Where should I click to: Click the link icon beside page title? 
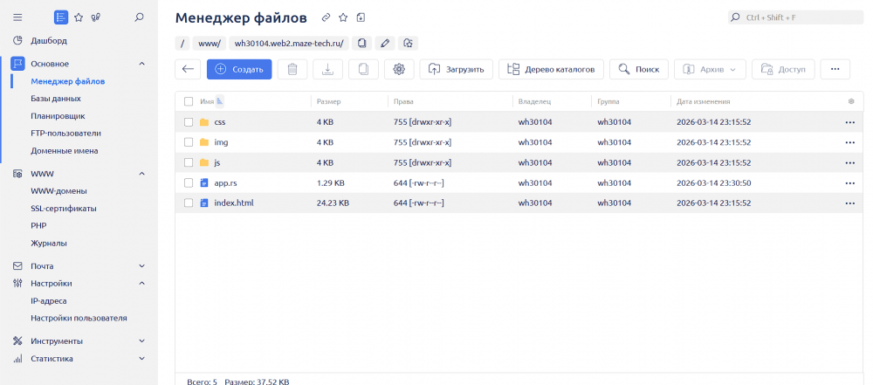tap(326, 17)
